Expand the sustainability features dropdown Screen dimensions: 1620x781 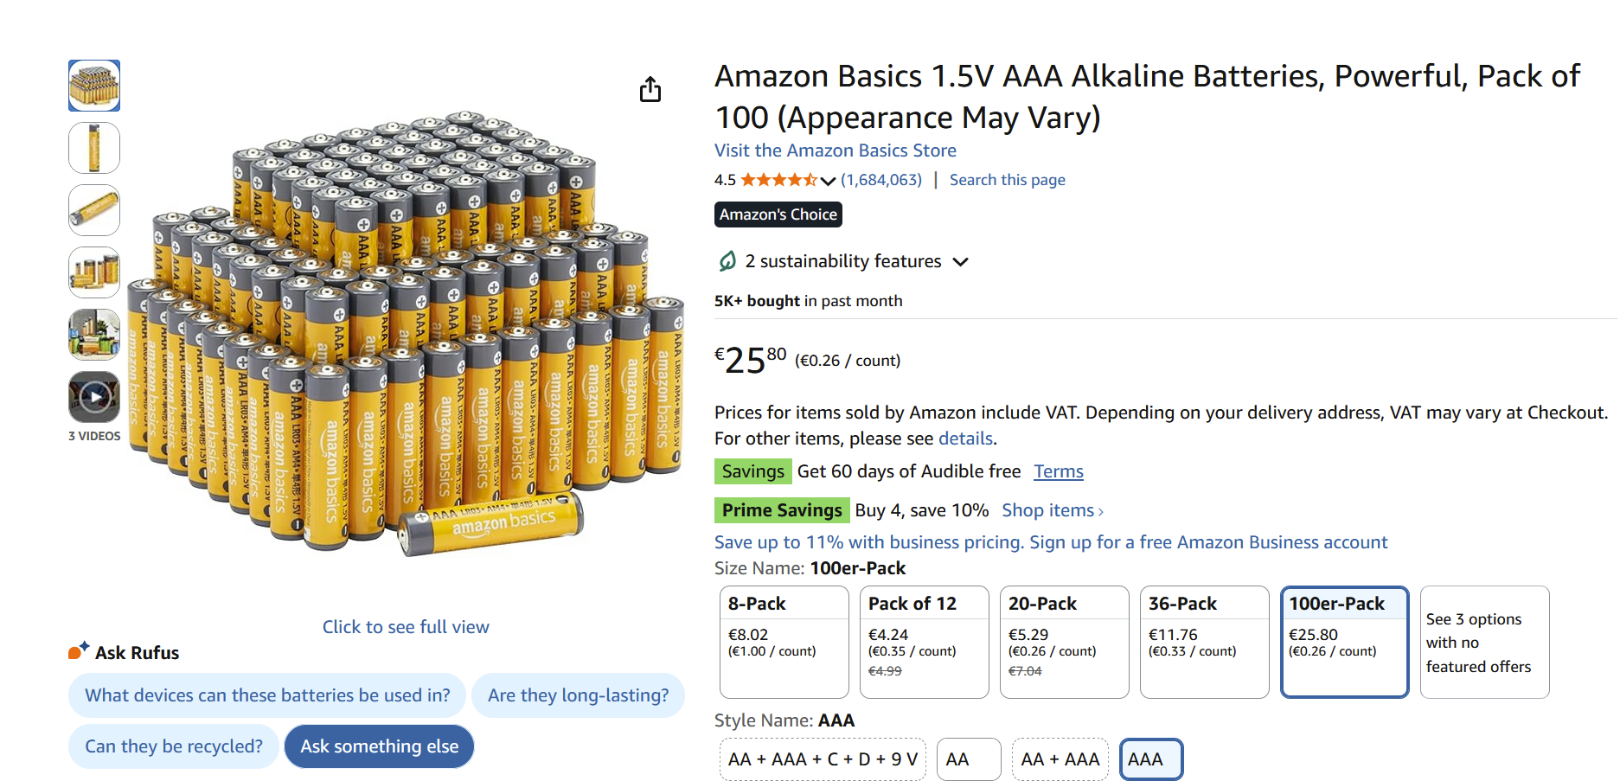point(960,262)
